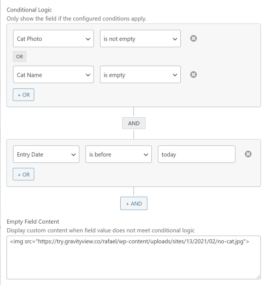The width and height of the screenshot is (263, 285).
Task: Add OR condition below Cat Name
Action: pos(24,95)
